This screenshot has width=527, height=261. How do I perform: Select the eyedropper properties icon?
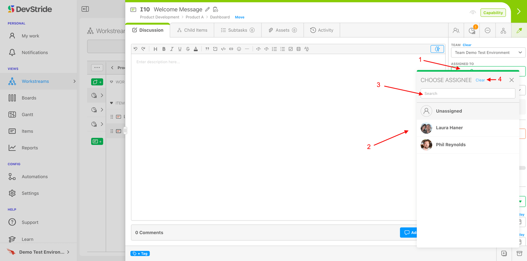(x=519, y=30)
